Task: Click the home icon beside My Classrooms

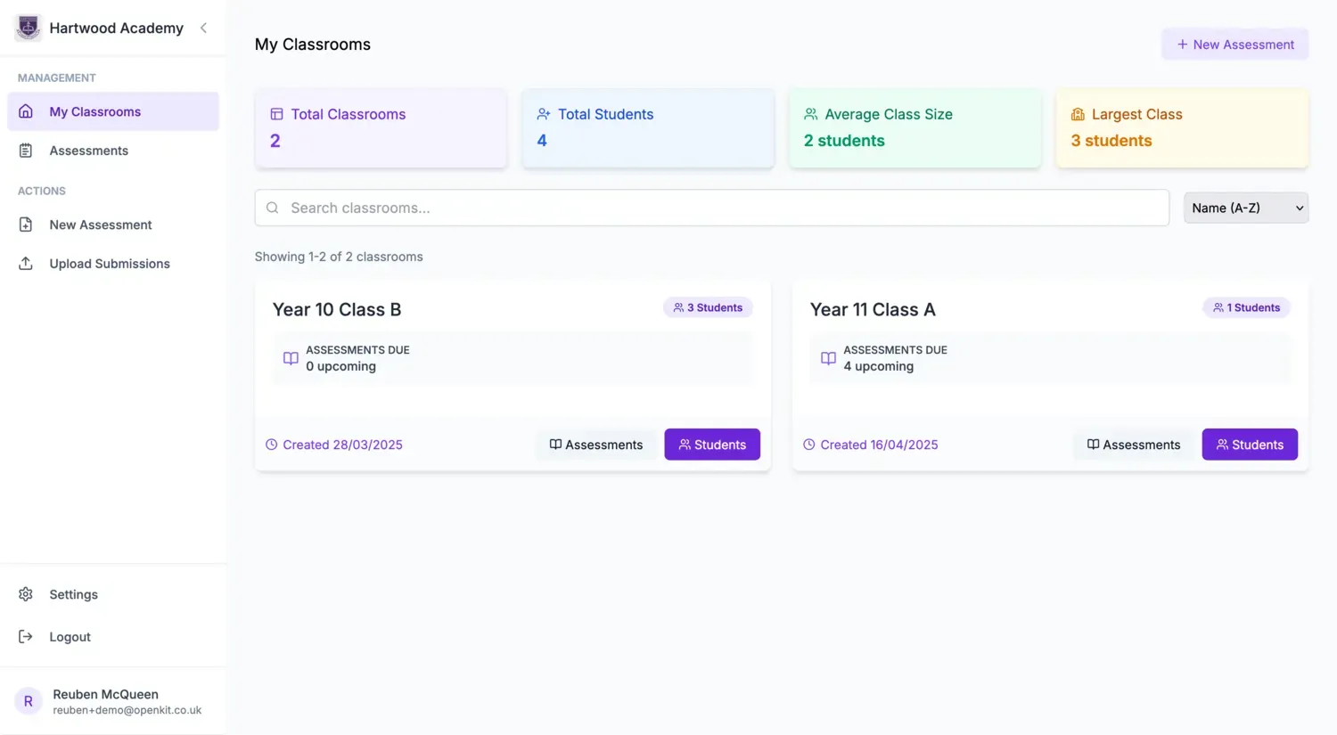Action: click(x=26, y=111)
